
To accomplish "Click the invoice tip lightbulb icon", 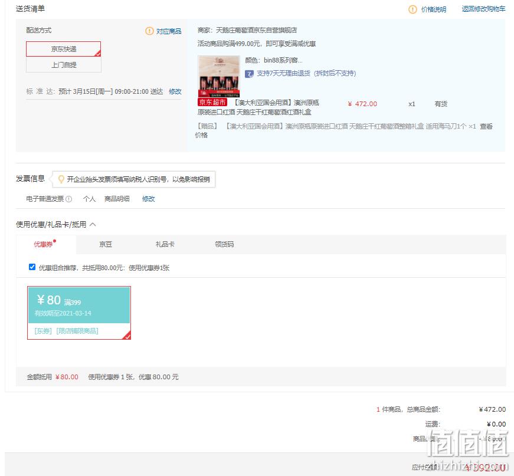I will (x=61, y=179).
